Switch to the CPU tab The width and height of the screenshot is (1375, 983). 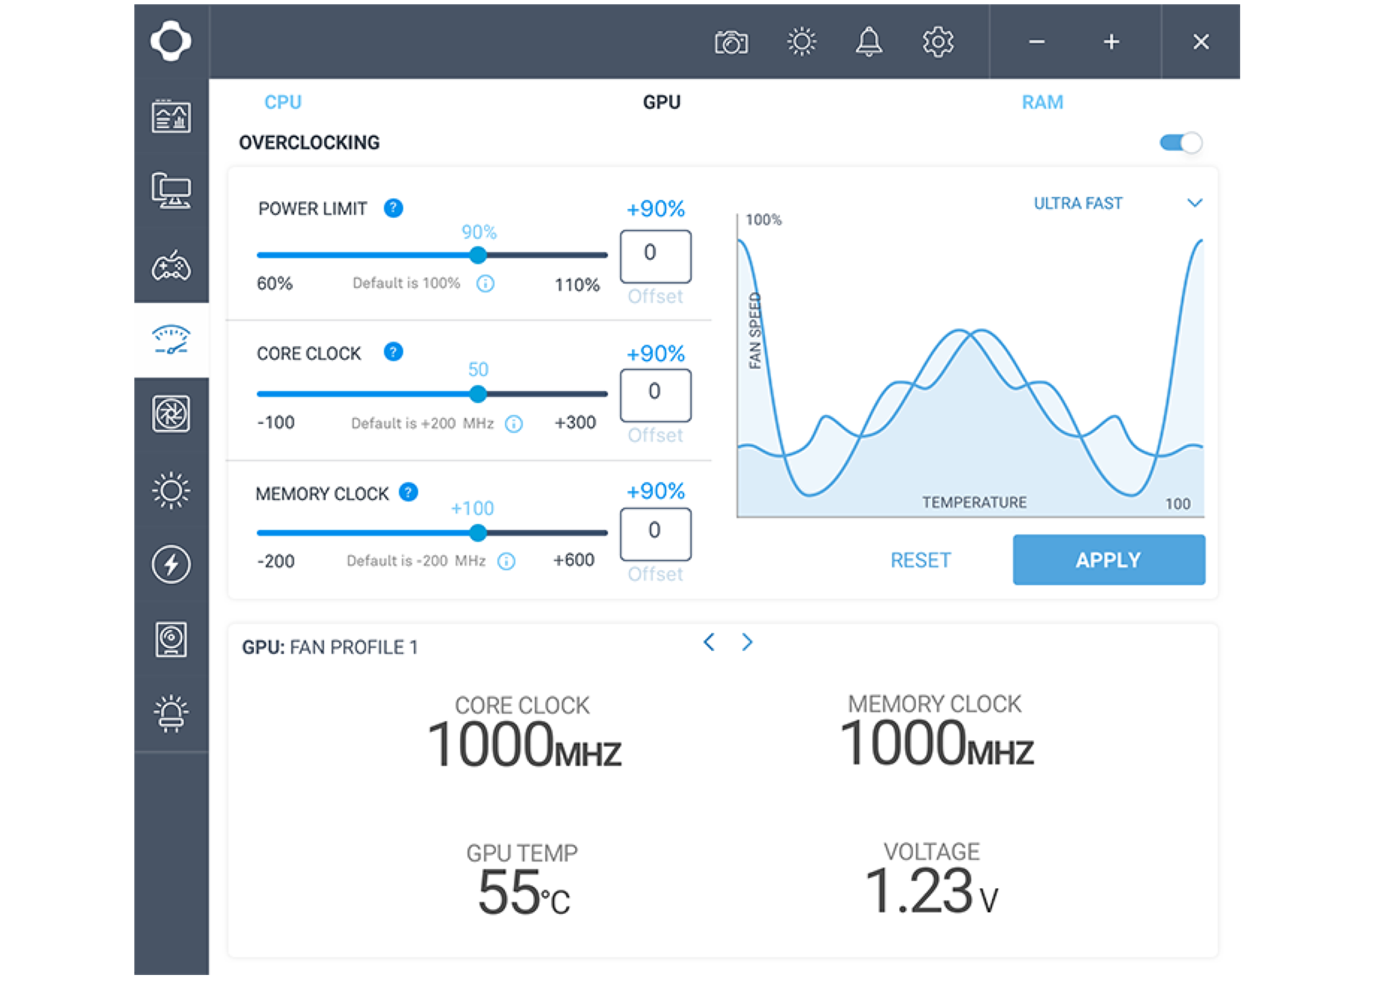tap(283, 102)
